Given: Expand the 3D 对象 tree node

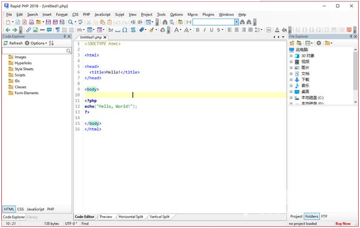Looking at the screenshot, I should pyautogui.click(x=291, y=56).
